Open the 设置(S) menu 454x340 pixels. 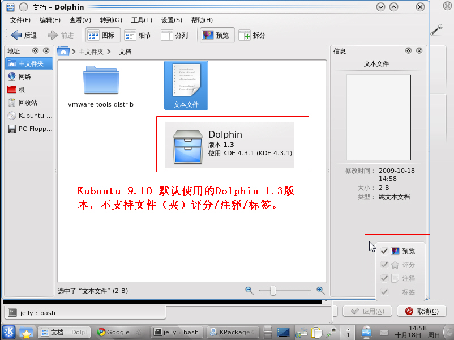tap(172, 20)
